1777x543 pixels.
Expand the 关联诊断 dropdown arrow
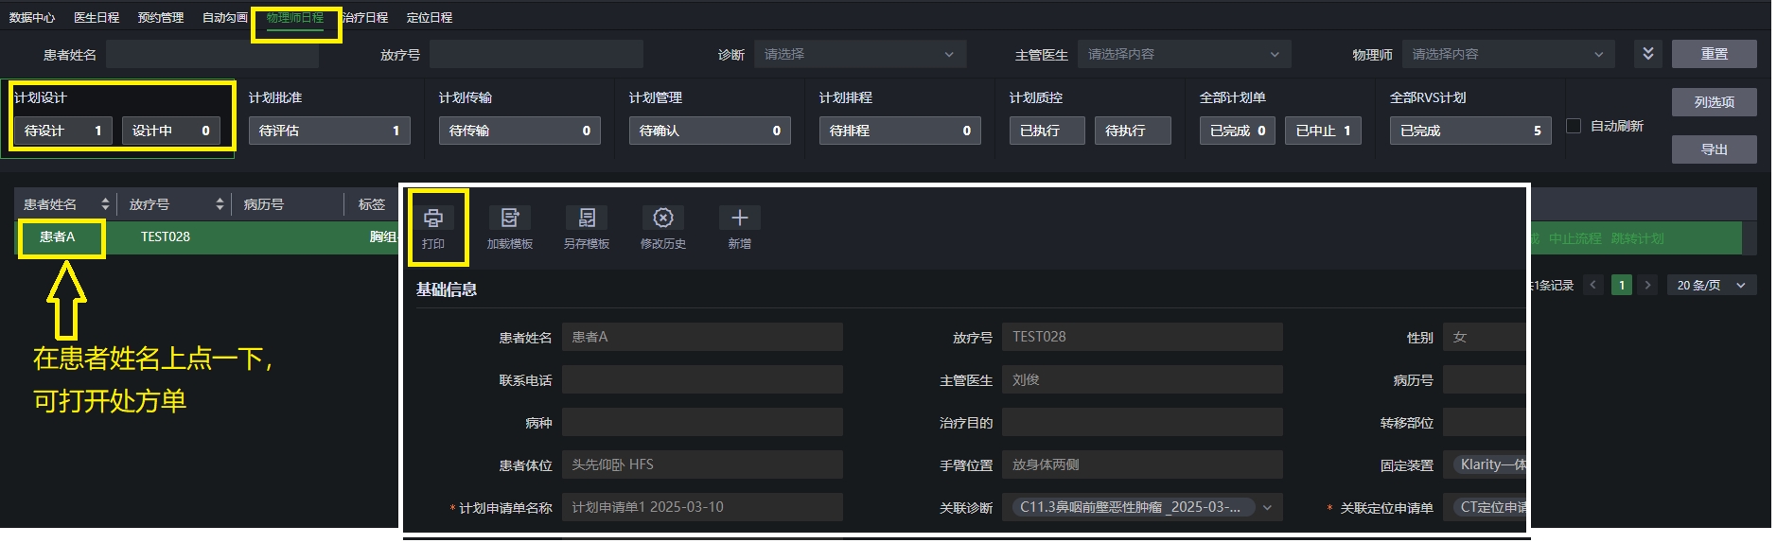click(x=1267, y=507)
